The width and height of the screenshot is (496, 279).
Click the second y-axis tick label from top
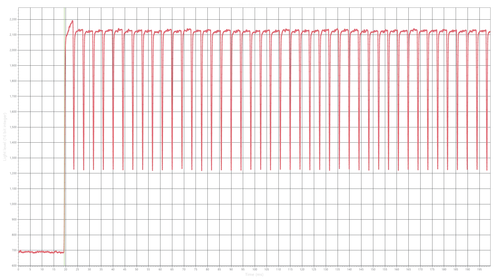coord(12,35)
